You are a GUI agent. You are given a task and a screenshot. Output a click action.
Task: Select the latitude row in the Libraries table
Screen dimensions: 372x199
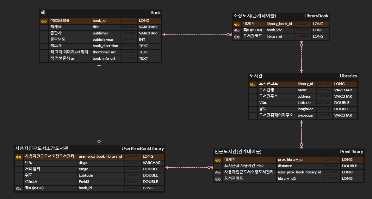pyautogui.click(x=304, y=103)
